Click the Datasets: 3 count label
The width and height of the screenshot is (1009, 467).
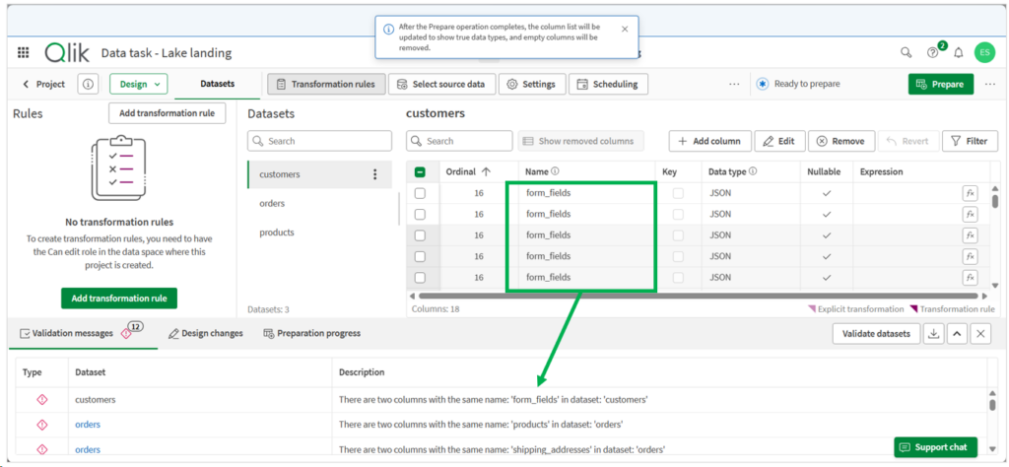pos(268,309)
